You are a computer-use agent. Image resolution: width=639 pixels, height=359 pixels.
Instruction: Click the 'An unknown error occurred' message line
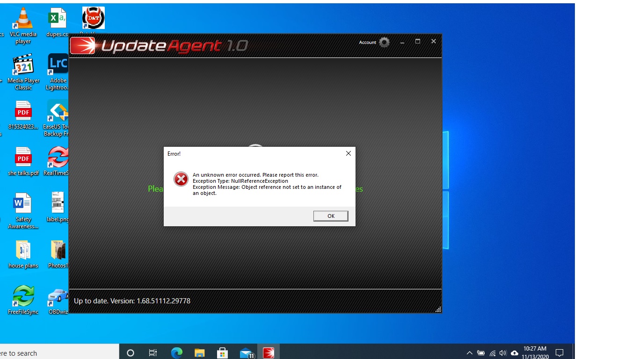255,175
